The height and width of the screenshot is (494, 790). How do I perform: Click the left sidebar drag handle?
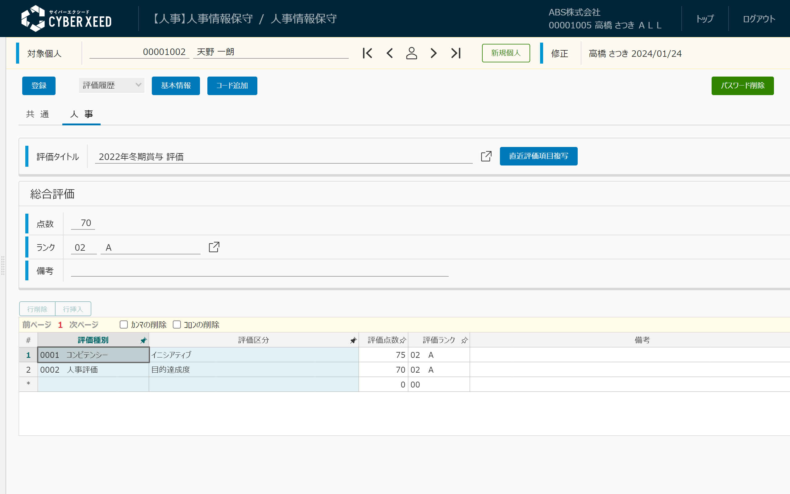(x=2, y=265)
